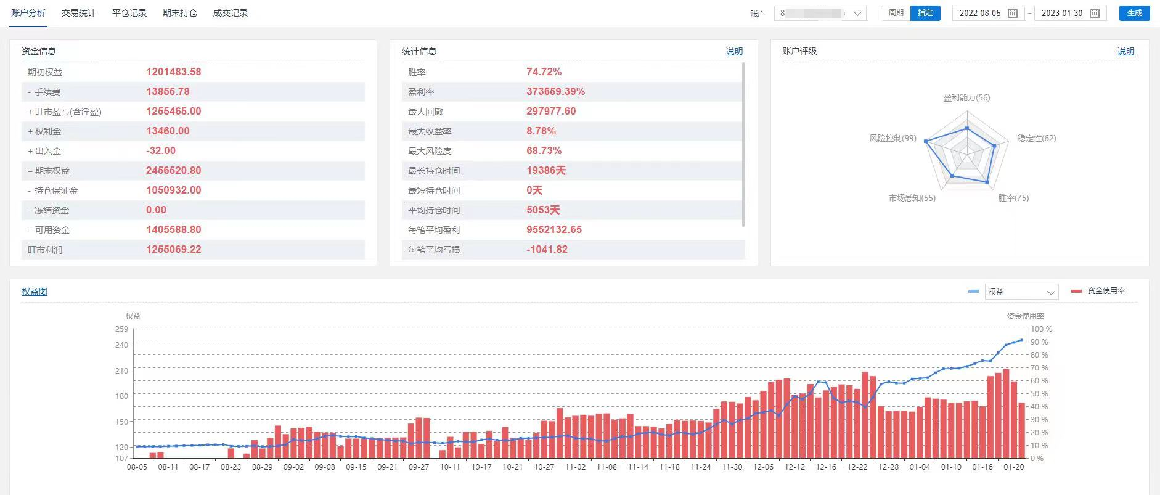Select the 周期 period toggle
This screenshot has width=1160, height=495.
(x=896, y=13)
